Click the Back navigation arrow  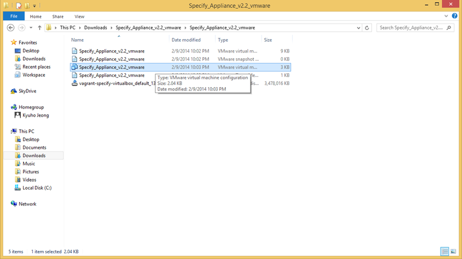(x=10, y=28)
